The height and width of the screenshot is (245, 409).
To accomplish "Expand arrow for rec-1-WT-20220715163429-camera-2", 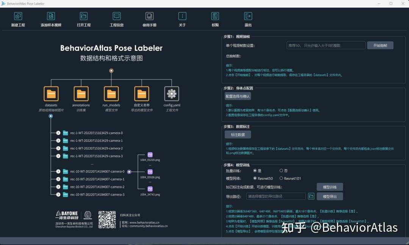I will 58,148.
